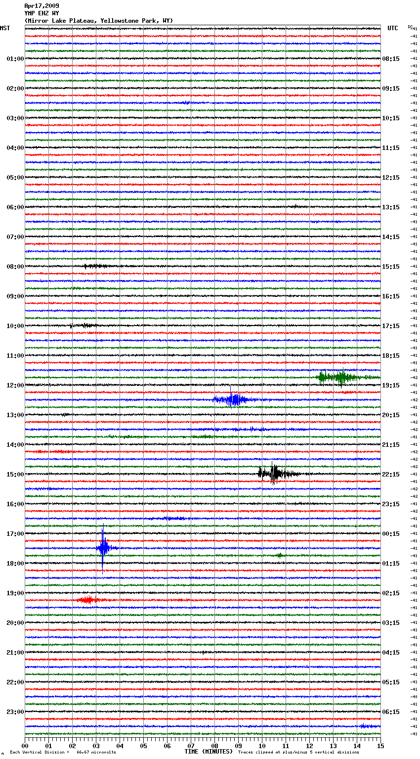Click the Apr17,2009 date header
Screen dimensions: 420x759
[42, 6]
